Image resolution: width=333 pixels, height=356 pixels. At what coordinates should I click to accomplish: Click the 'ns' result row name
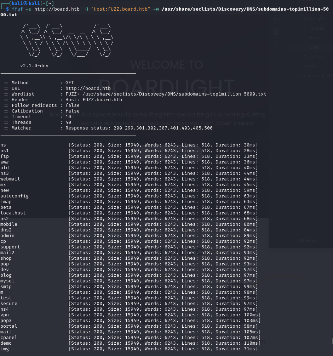coord(3,145)
